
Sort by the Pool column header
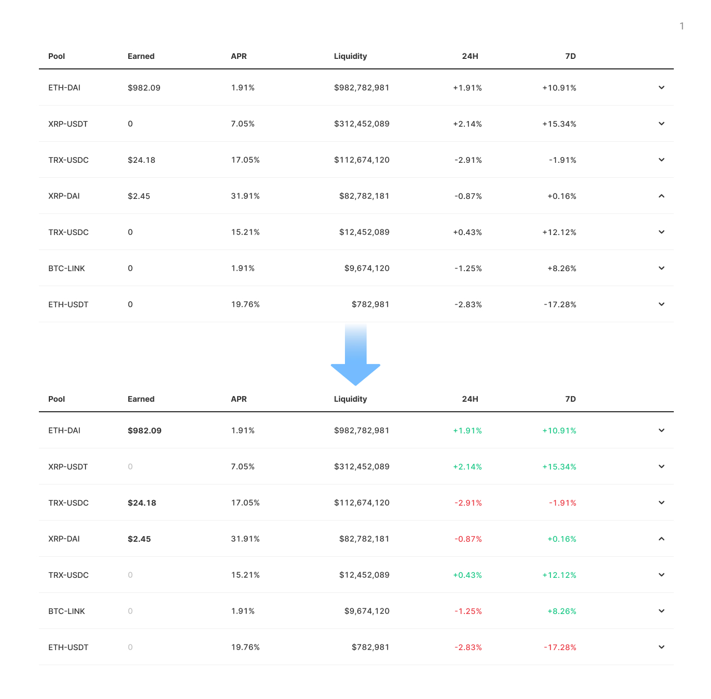[x=56, y=56]
